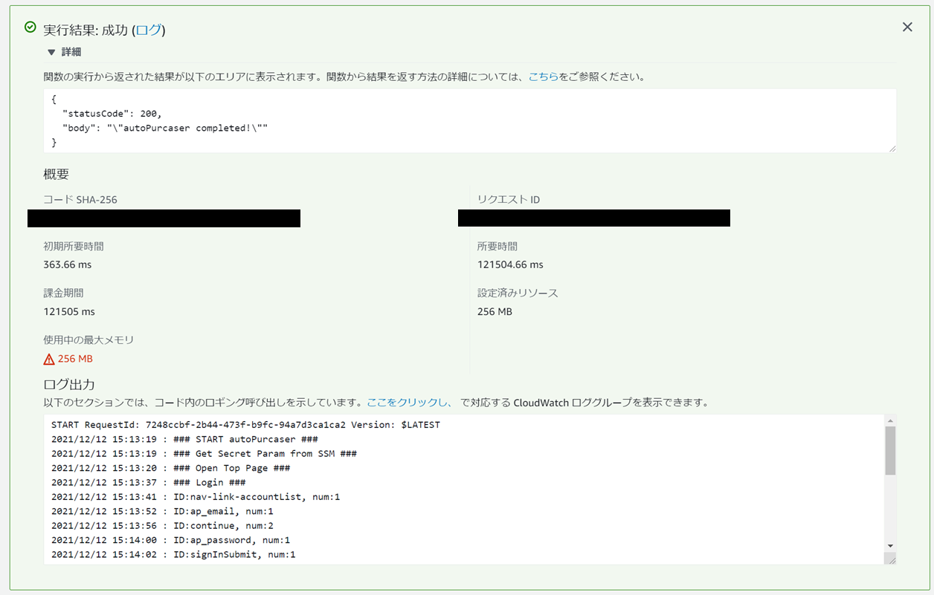Open the こちら help link

tap(543, 77)
